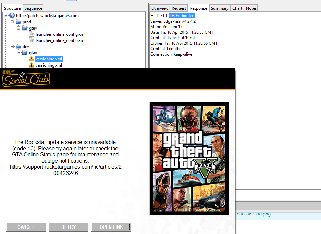
Task: Select the http://patches.rockstargames.com host label
Action: coord(47,16)
